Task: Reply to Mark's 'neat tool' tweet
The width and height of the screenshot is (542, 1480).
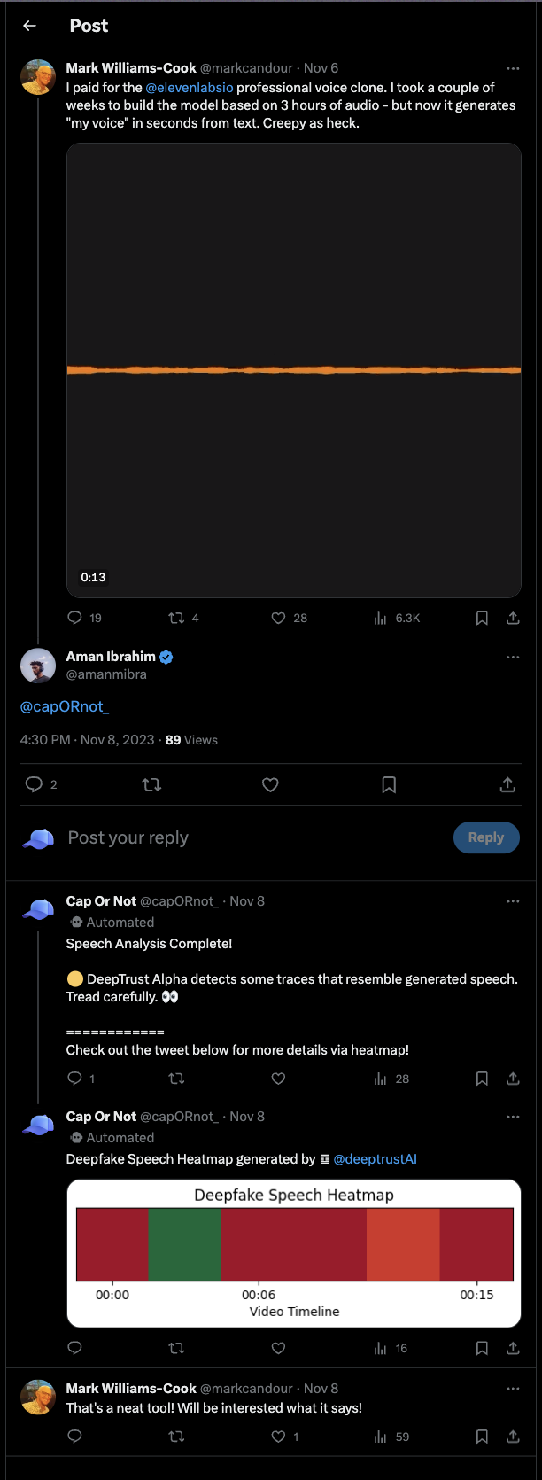Action: [x=75, y=1437]
